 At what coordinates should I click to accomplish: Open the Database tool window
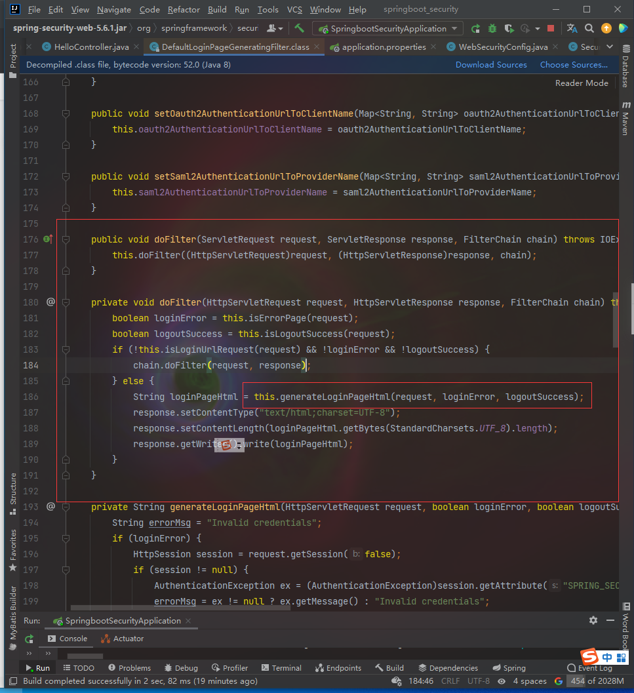click(x=626, y=66)
